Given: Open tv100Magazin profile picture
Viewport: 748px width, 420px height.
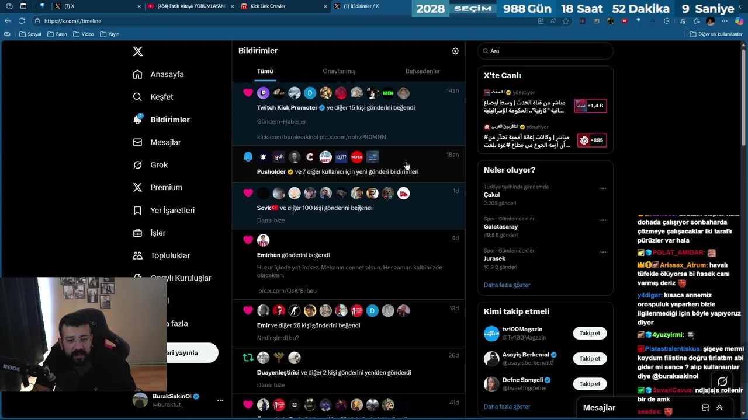Looking at the screenshot, I should (491, 334).
